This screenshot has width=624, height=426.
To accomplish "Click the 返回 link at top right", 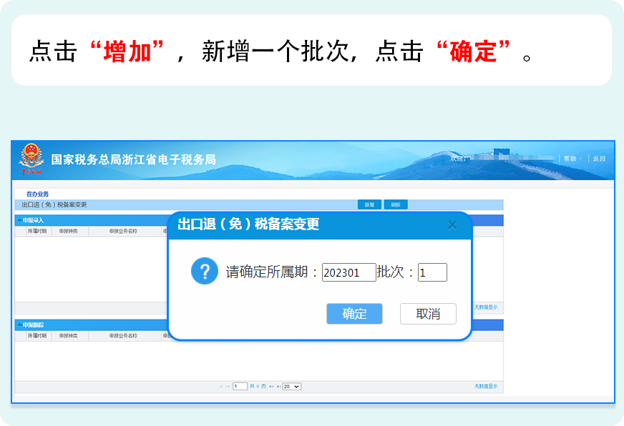I will point(599,159).
